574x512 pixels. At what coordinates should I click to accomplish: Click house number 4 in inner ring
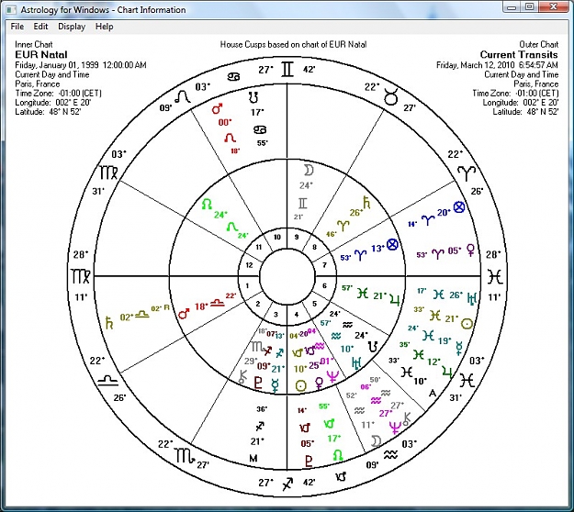point(297,315)
